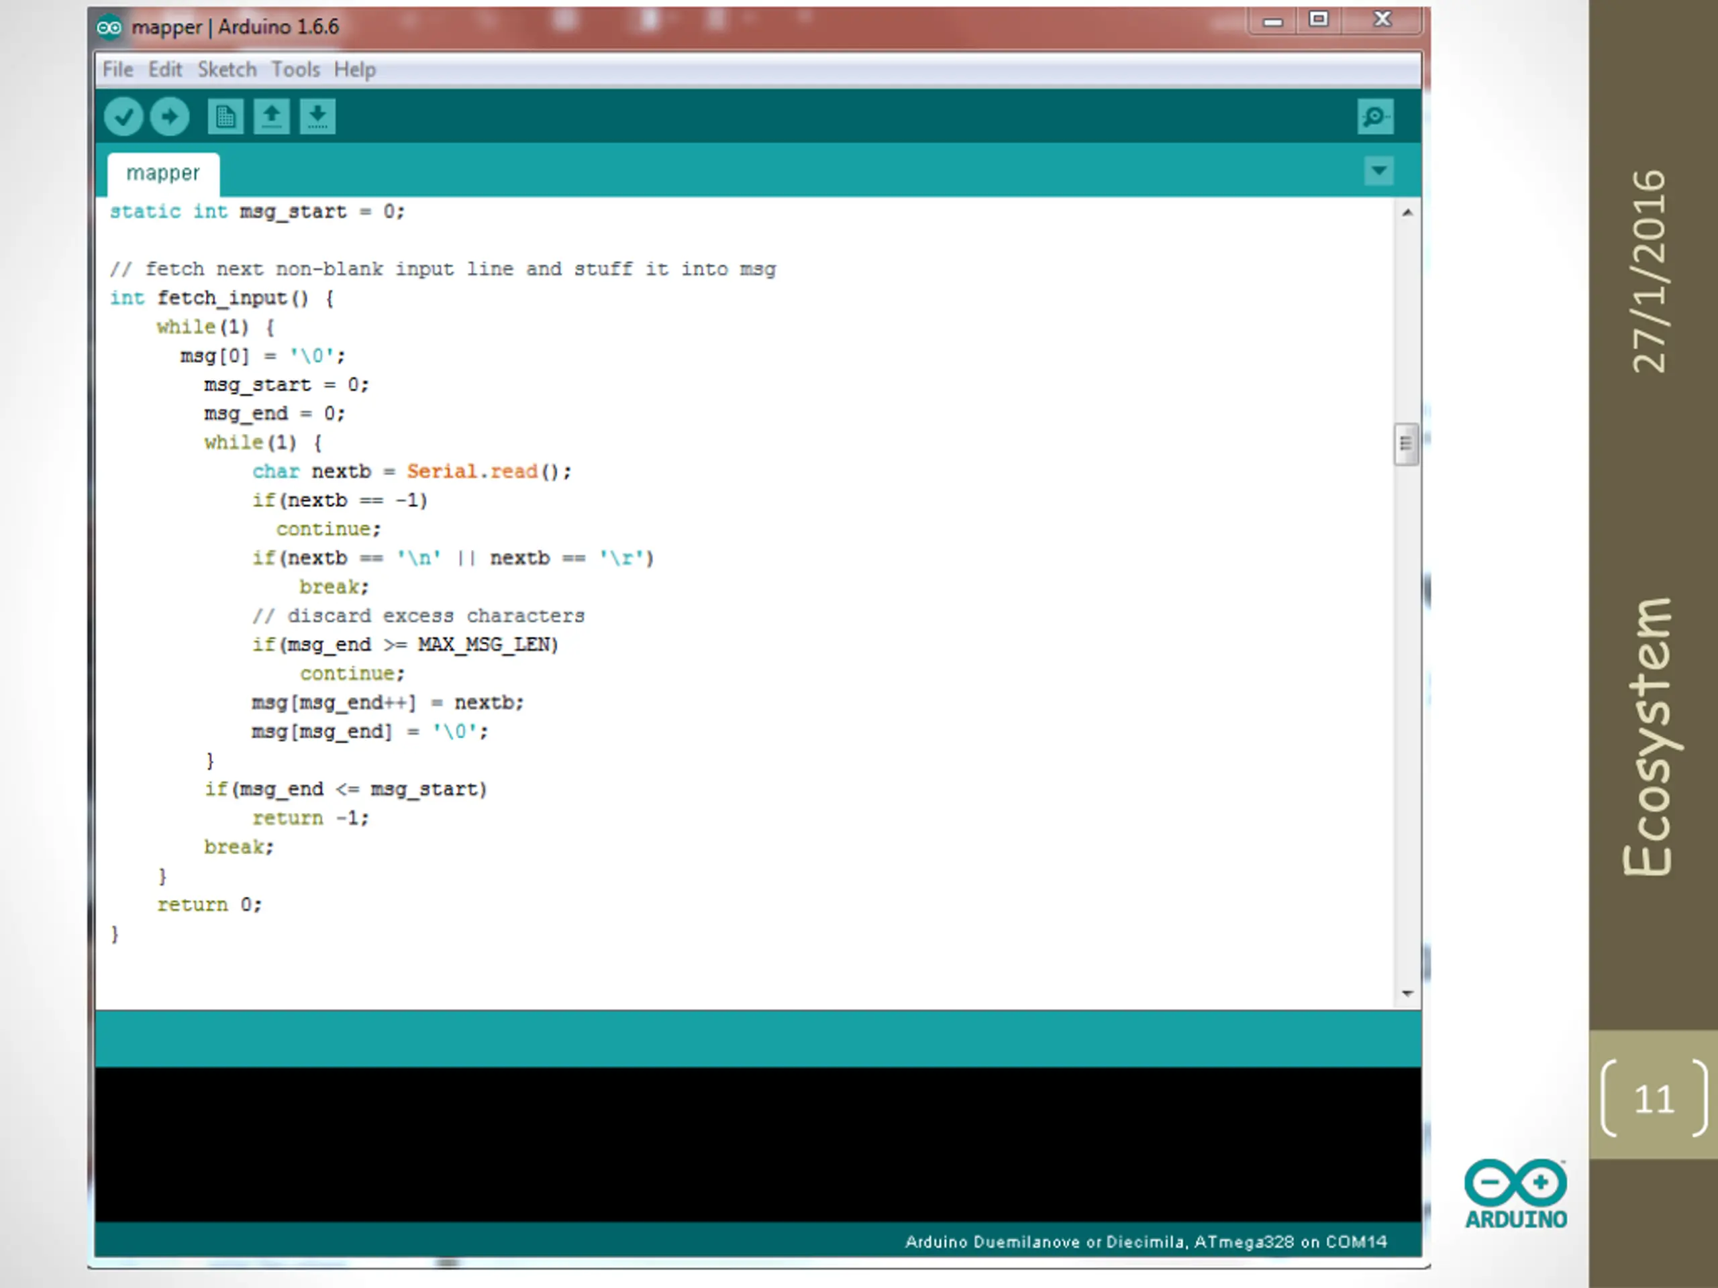Open the Help menu
The width and height of the screenshot is (1718, 1288).
pos(355,70)
